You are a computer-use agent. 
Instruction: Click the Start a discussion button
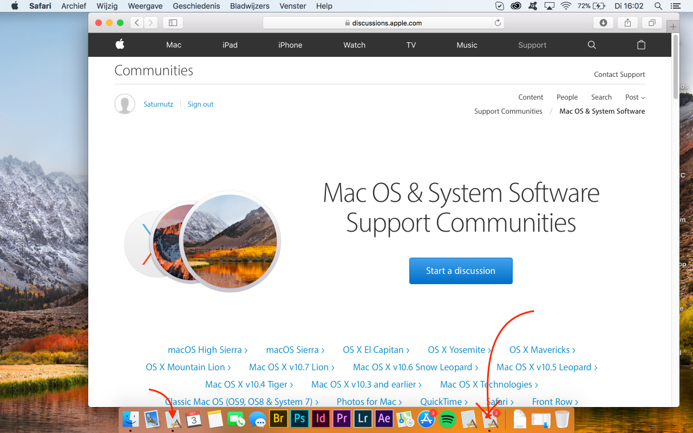coord(461,271)
